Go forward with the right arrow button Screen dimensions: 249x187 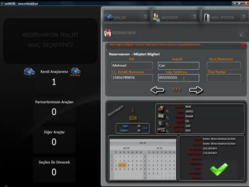[x=196, y=90]
